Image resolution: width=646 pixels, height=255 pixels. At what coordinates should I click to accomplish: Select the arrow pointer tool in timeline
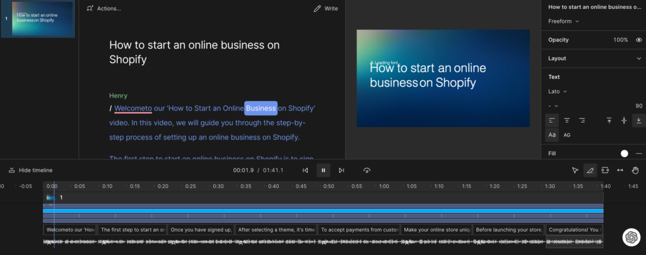pyautogui.click(x=575, y=170)
